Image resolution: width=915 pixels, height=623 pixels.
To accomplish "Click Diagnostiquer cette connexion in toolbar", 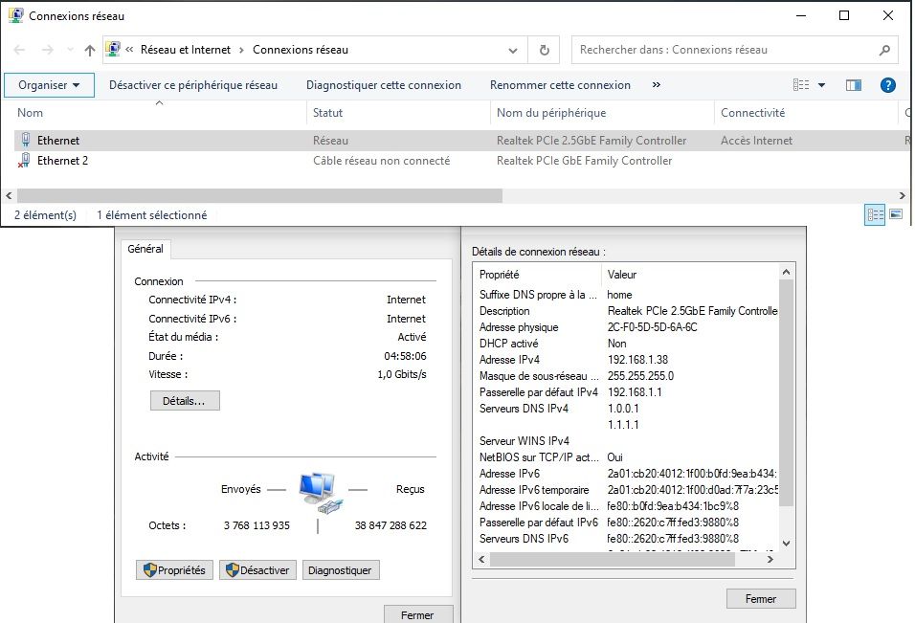I will click(383, 85).
